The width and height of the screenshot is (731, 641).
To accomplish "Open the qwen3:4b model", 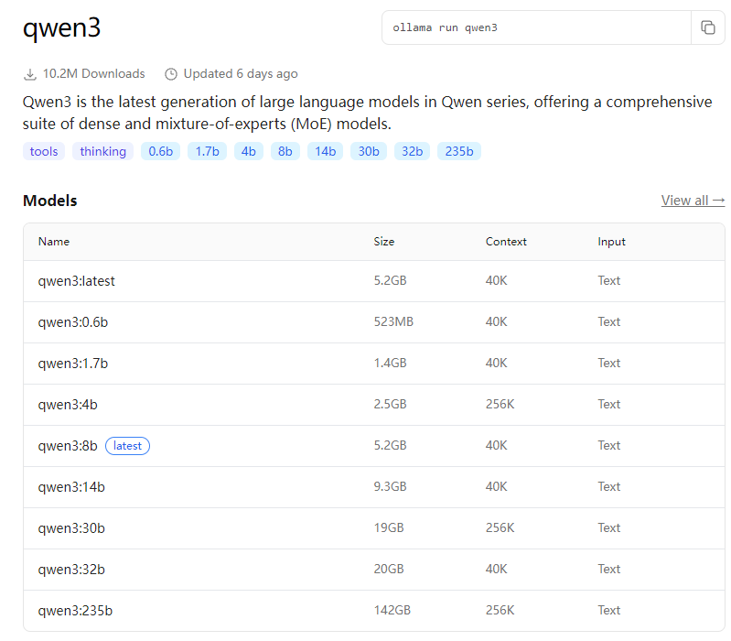I will [68, 405].
